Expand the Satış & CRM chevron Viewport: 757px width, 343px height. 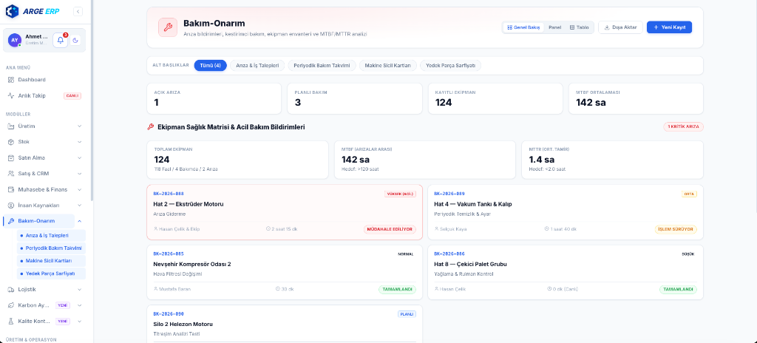point(80,174)
